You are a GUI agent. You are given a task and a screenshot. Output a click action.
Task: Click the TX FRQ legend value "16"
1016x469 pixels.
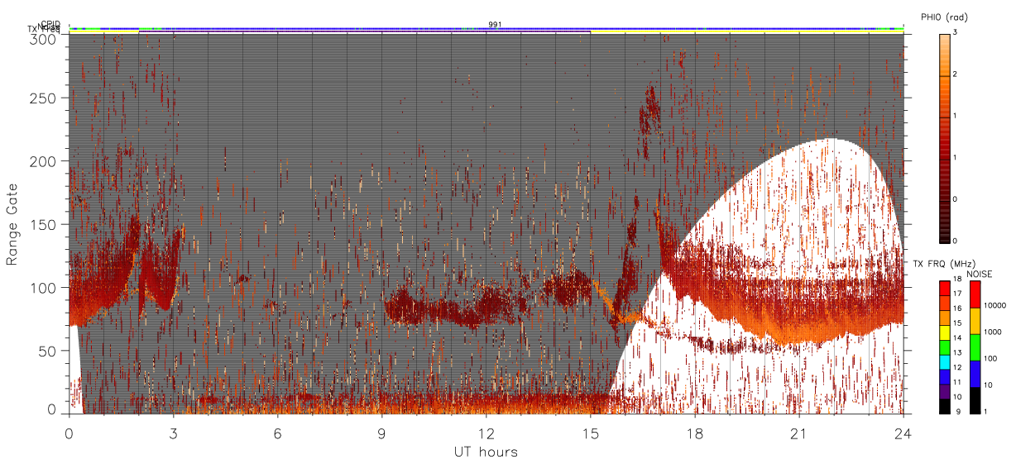click(957, 309)
